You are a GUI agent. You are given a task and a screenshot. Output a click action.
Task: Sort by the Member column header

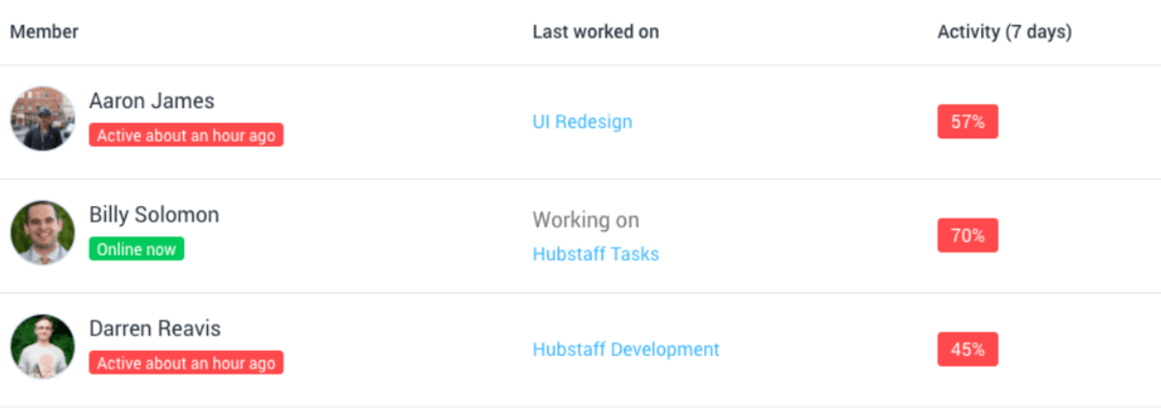coord(45,32)
